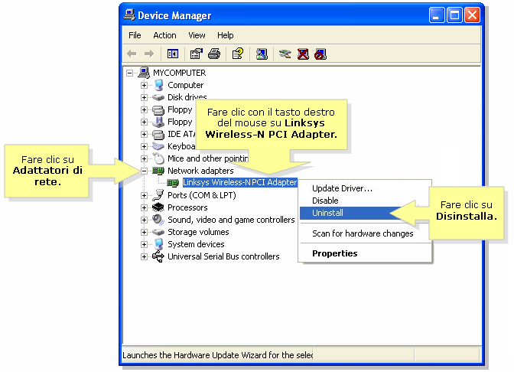The image size is (514, 372).
Task: Click the Forward arrow toolbar icon
Action: 149,54
